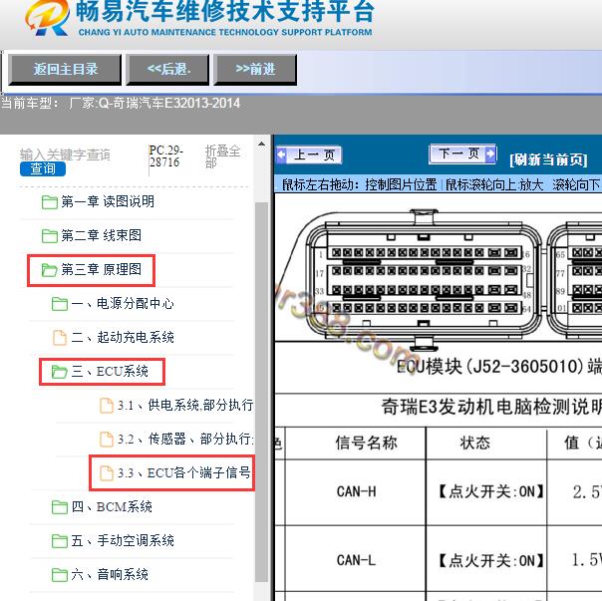Click the Chang Yi platform logo icon
The height and width of the screenshot is (601, 602).
coord(48,18)
